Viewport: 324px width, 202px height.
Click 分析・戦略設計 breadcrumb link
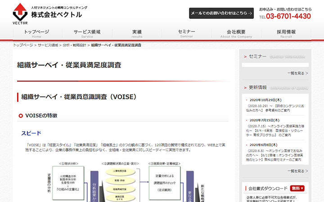pos(74,45)
